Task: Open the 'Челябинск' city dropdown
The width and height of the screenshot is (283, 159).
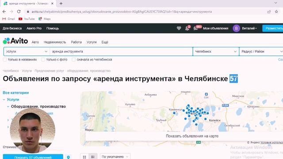Action: coord(216,52)
